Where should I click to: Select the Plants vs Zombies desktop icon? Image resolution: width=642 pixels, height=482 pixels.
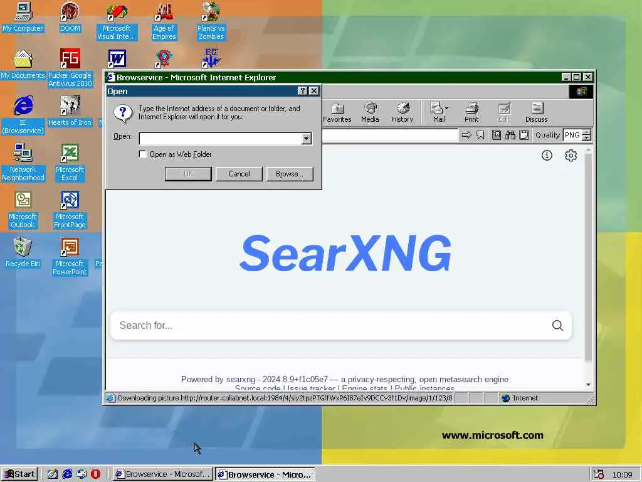(211, 21)
